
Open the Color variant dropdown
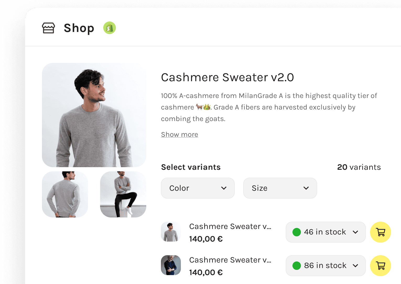pos(198,188)
